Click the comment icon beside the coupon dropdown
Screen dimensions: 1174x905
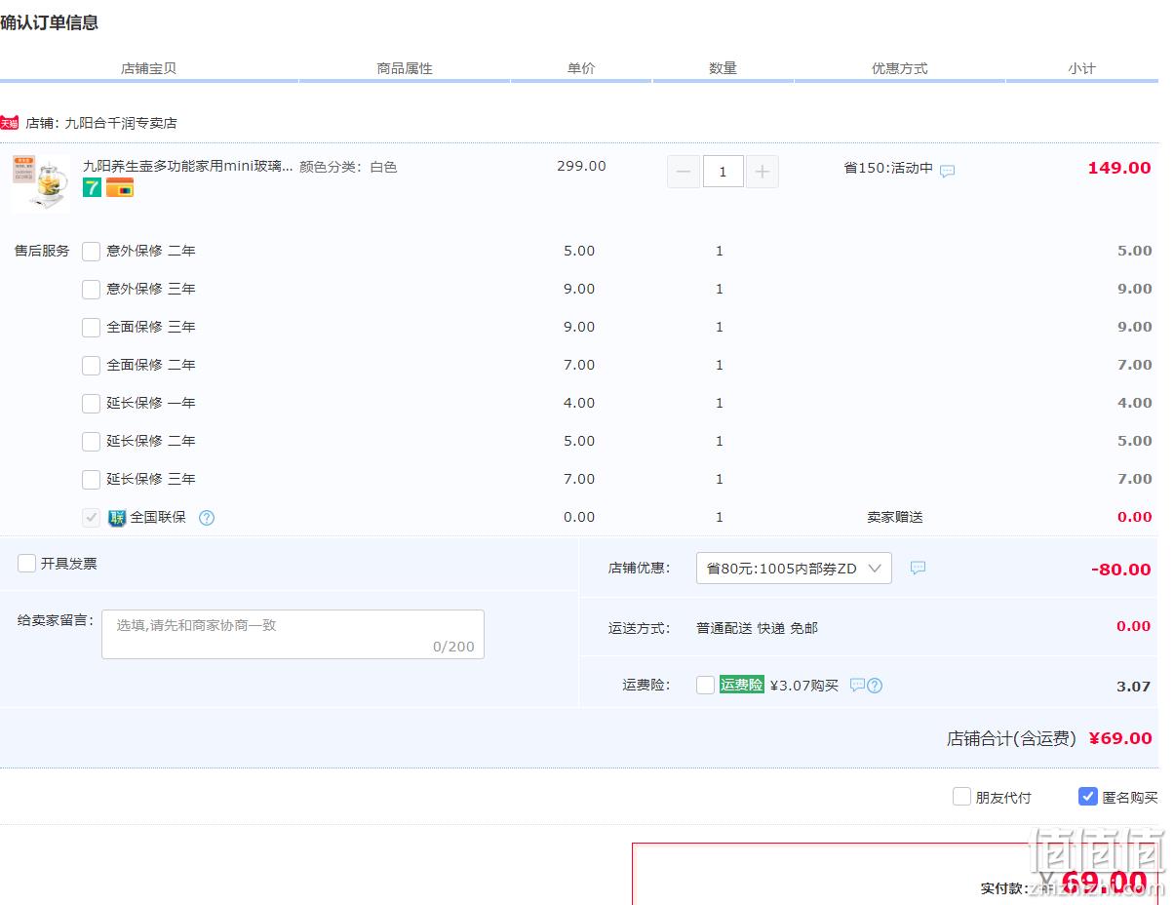[918, 568]
